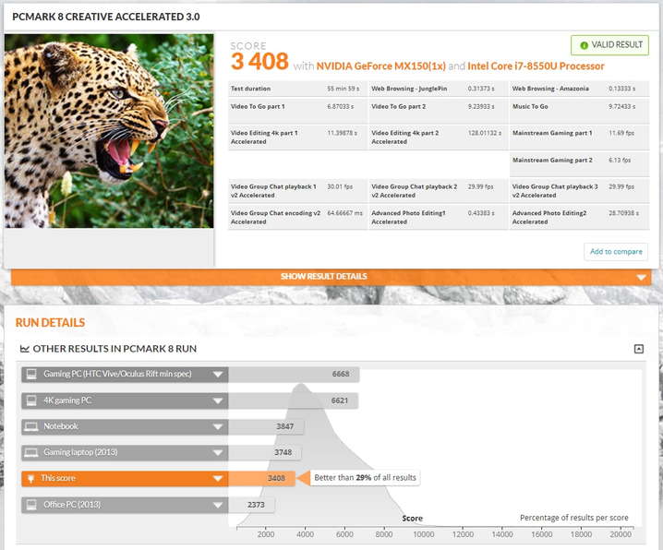
Task: Click the chart icon beside OTHER RESULTS heading
Action: coord(25,349)
